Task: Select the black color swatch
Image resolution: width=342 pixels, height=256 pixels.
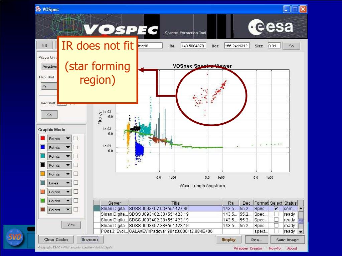Action: tap(42, 165)
